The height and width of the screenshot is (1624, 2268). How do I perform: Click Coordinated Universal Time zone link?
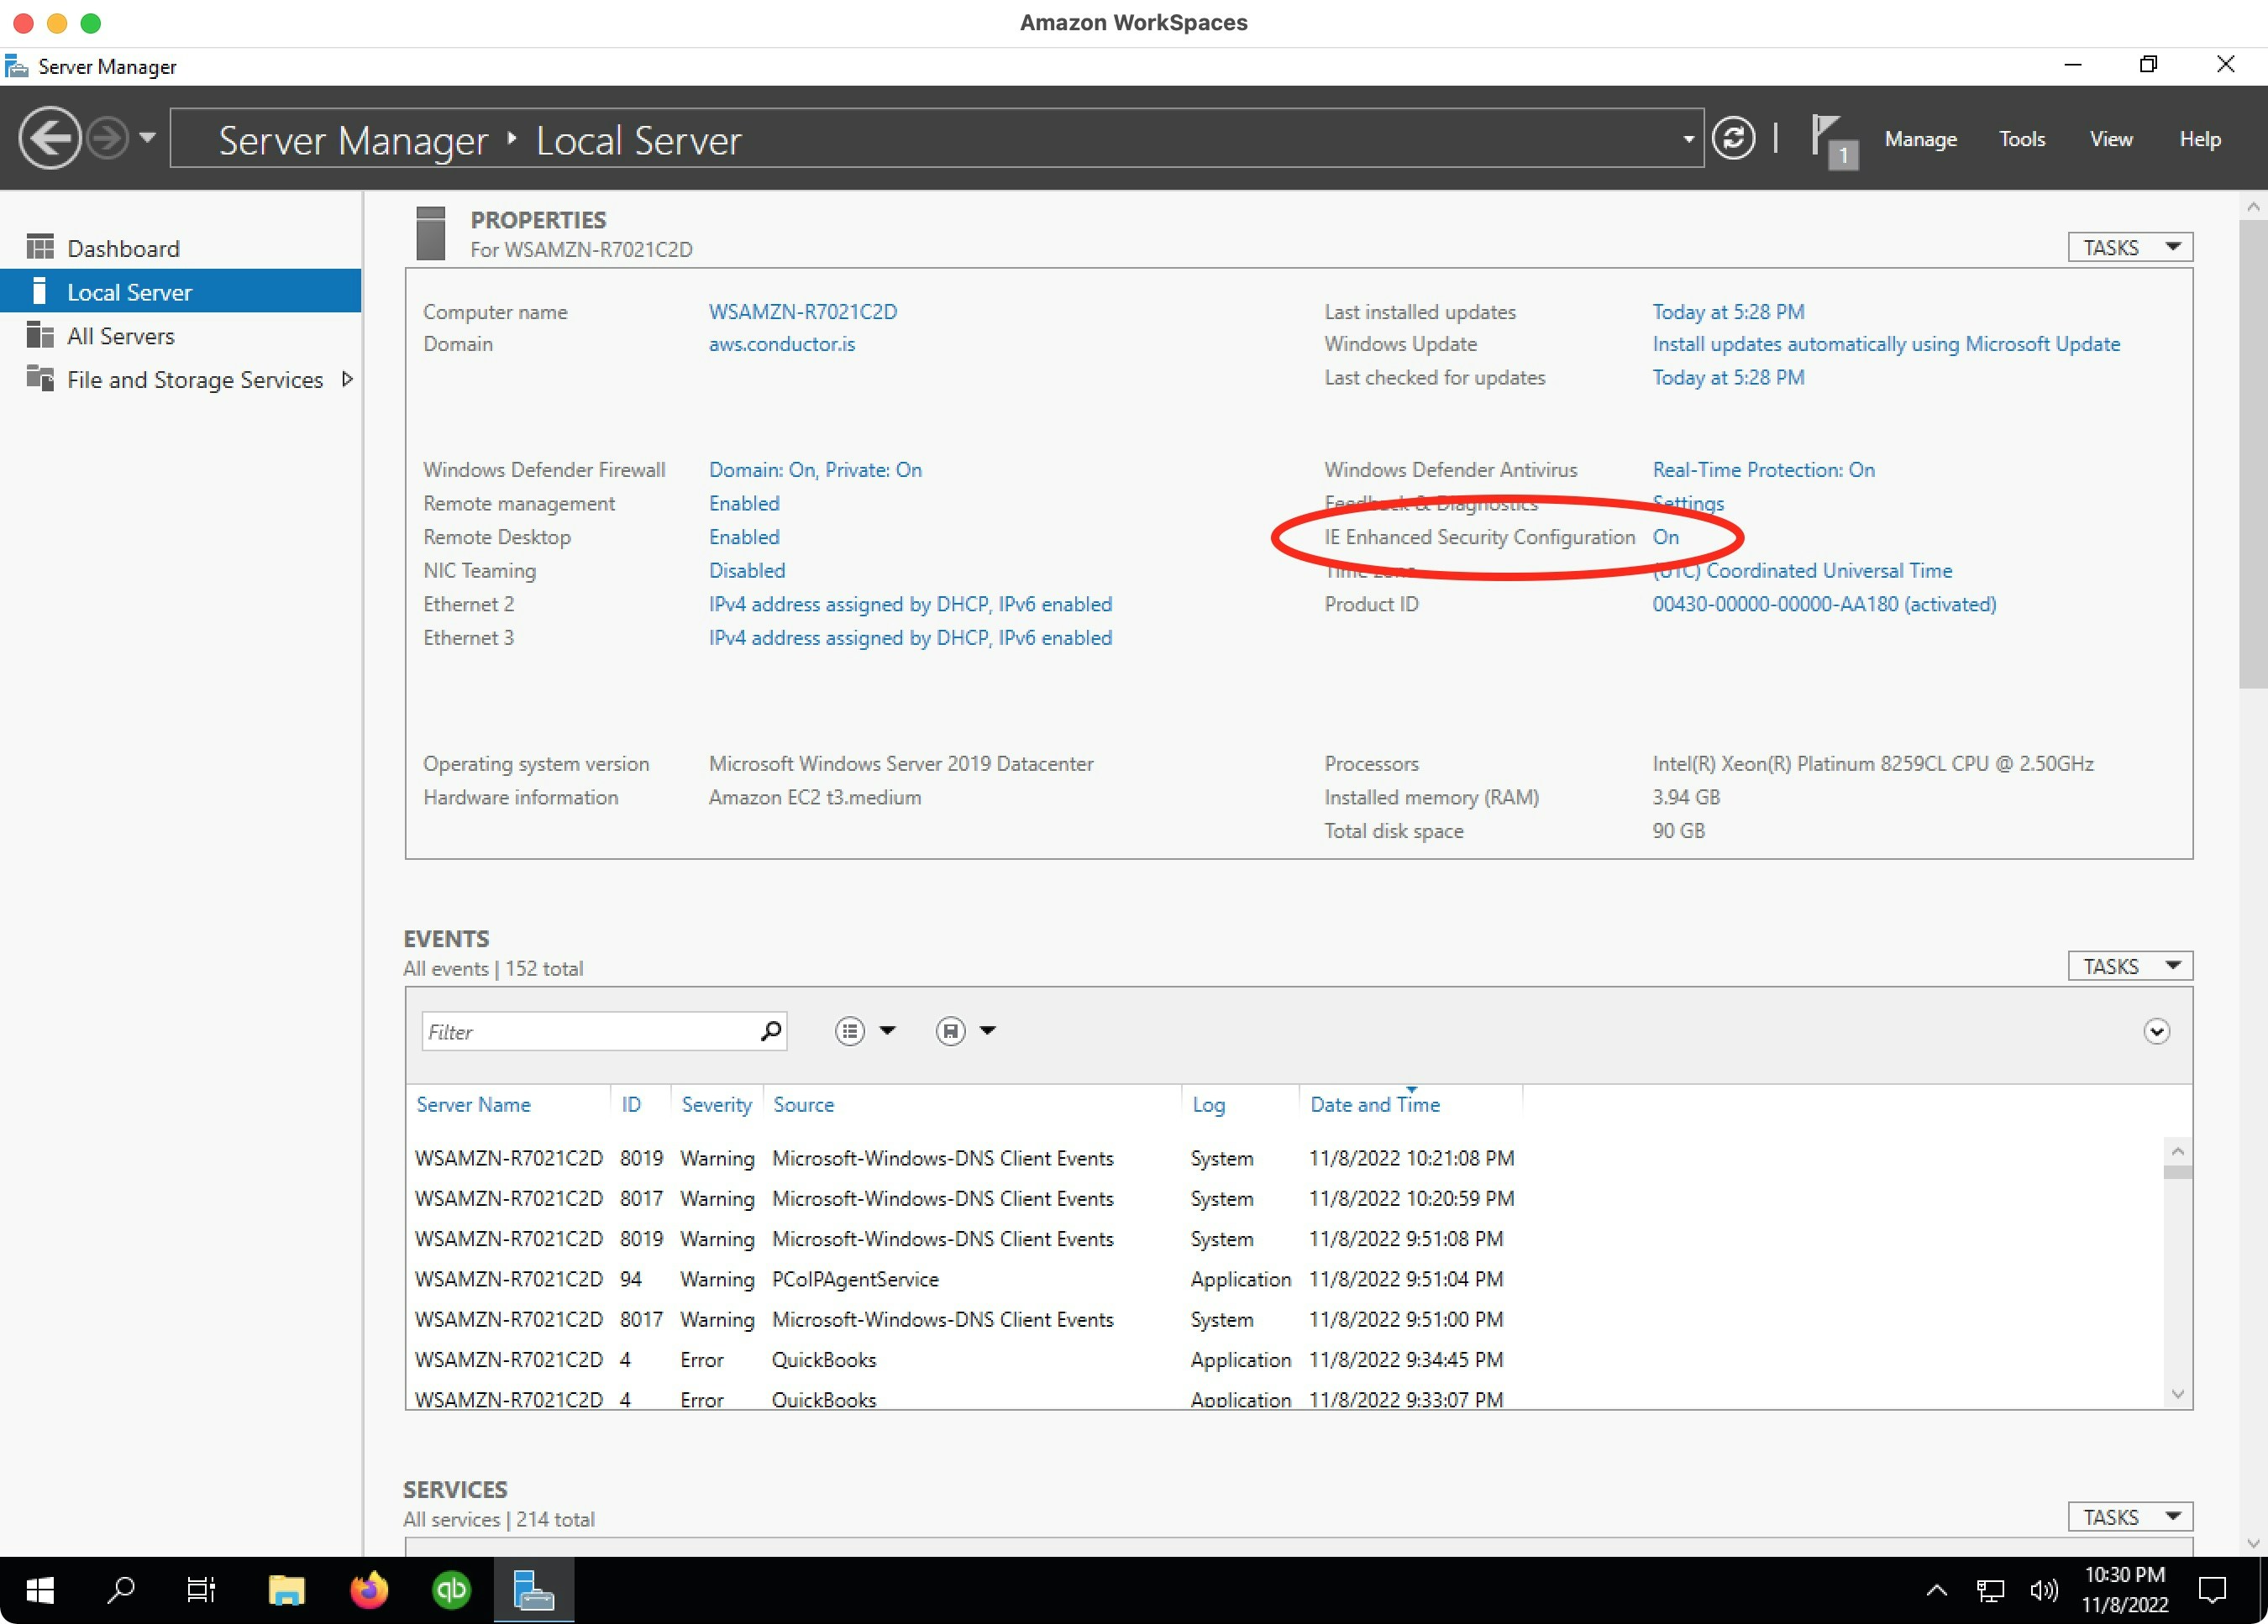pyautogui.click(x=1802, y=571)
